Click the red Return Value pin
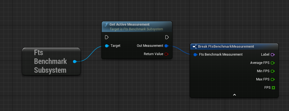 pos(166,54)
